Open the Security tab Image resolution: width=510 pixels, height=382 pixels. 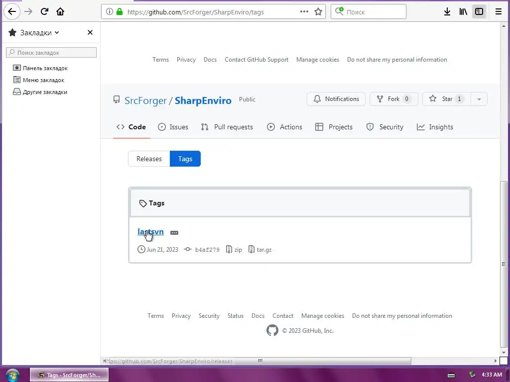(x=385, y=127)
